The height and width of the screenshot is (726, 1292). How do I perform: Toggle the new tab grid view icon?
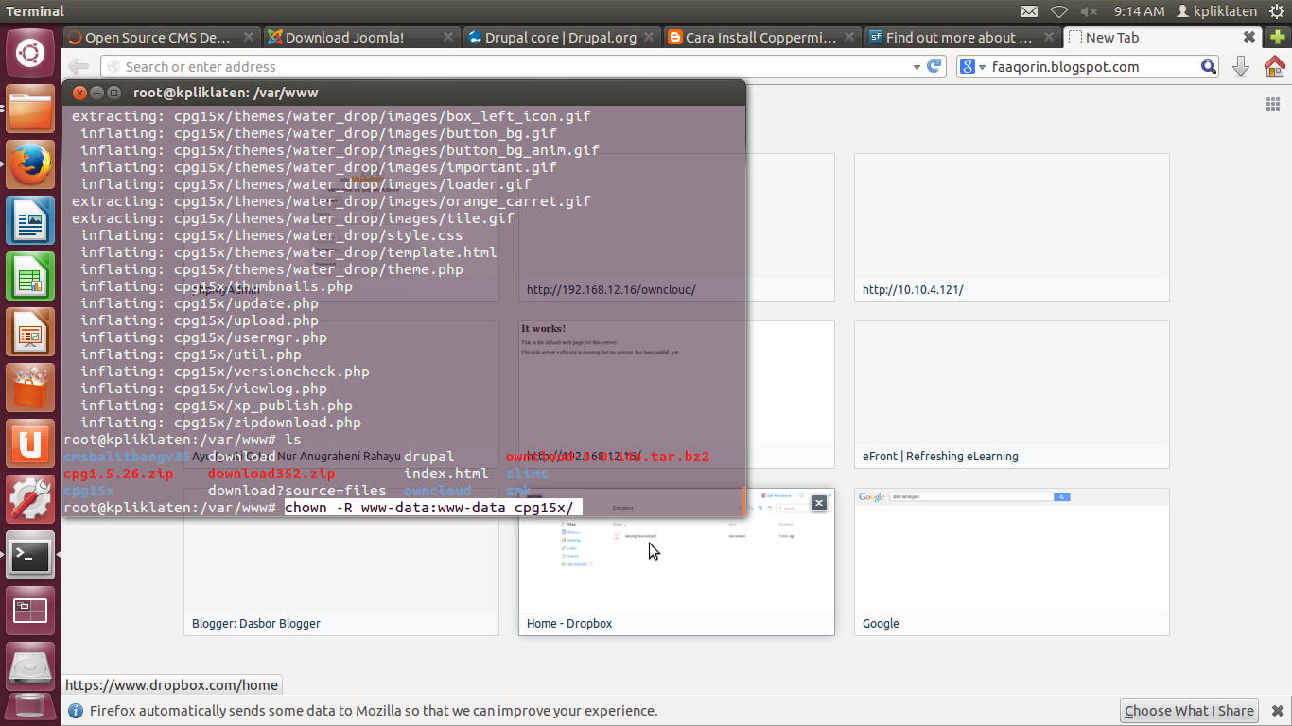1273,104
